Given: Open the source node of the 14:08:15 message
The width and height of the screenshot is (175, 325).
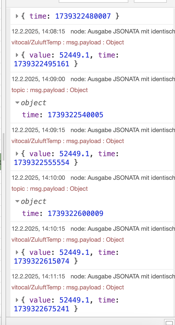Looking at the screenshot, I should coord(123,32).
